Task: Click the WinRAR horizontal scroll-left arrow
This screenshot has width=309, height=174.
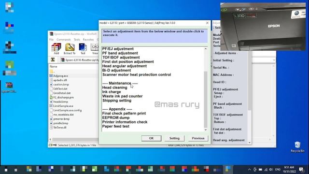Action: tap(50, 140)
